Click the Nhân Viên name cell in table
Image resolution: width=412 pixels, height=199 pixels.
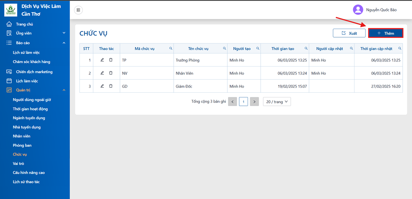pyautogui.click(x=200, y=73)
